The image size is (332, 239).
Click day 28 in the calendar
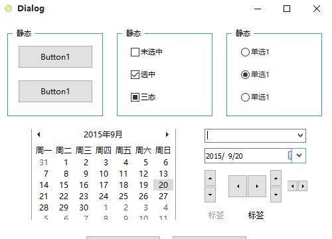pos(44,208)
